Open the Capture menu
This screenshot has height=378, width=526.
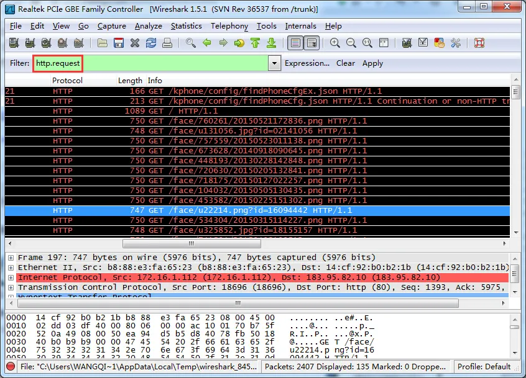point(112,26)
